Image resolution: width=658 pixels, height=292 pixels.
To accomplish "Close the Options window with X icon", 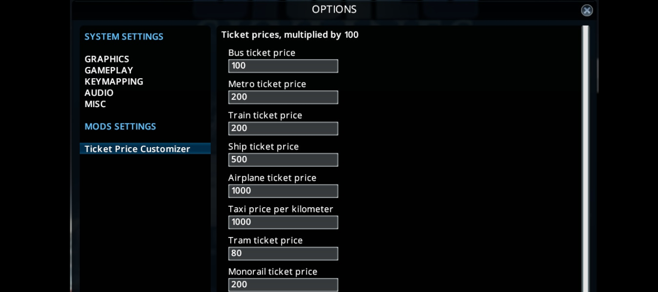I will (x=587, y=10).
